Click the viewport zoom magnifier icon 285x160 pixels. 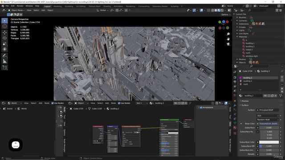point(228,34)
